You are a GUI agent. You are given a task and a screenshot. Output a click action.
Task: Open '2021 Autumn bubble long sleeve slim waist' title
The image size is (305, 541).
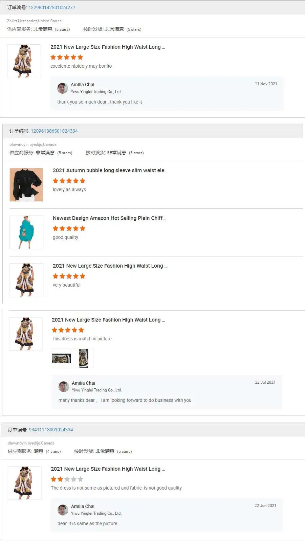110,171
